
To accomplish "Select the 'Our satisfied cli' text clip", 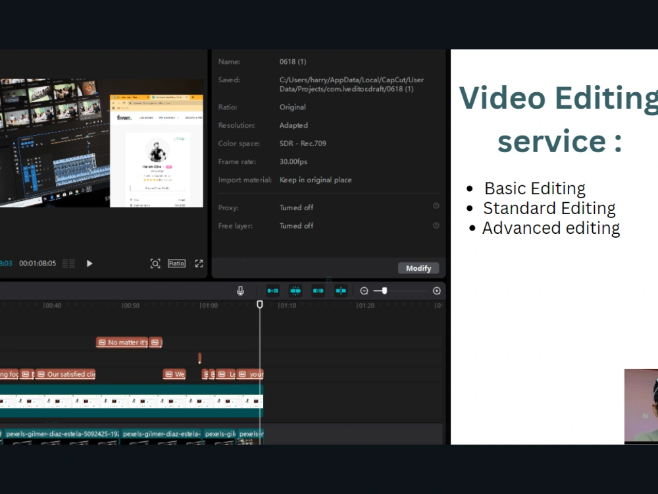I will coord(65,374).
